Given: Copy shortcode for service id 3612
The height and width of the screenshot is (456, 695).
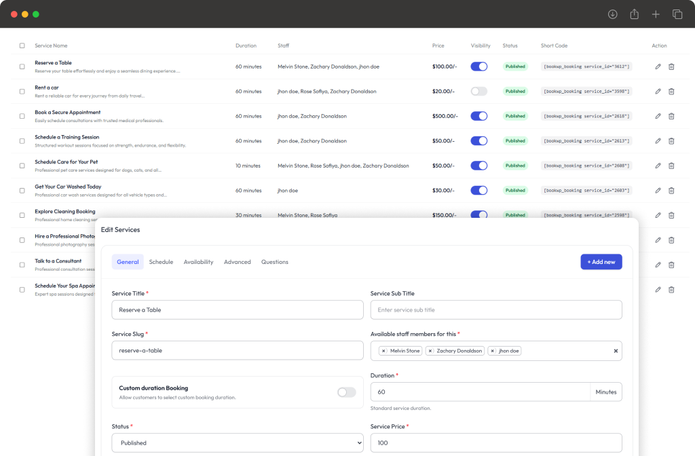Looking at the screenshot, I should tap(586, 66).
